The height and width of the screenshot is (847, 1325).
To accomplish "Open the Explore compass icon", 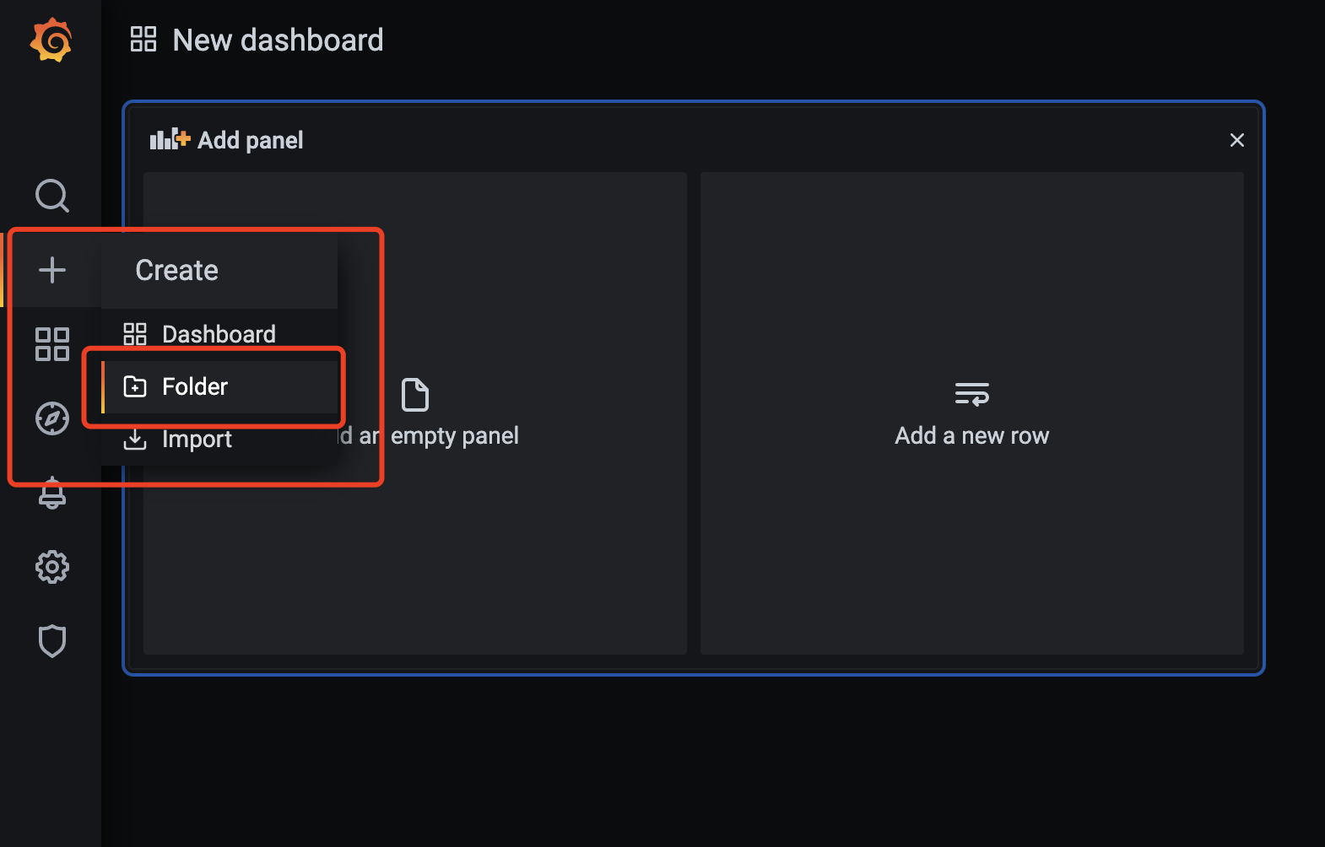I will [52, 418].
